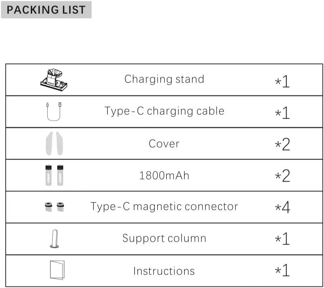Select the "Type-C charging cable" text
The width and height of the screenshot is (324, 288).
coord(164,111)
